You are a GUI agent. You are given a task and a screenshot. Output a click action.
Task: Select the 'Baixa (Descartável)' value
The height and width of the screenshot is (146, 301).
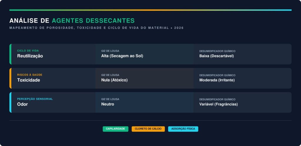(x=216, y=56)
